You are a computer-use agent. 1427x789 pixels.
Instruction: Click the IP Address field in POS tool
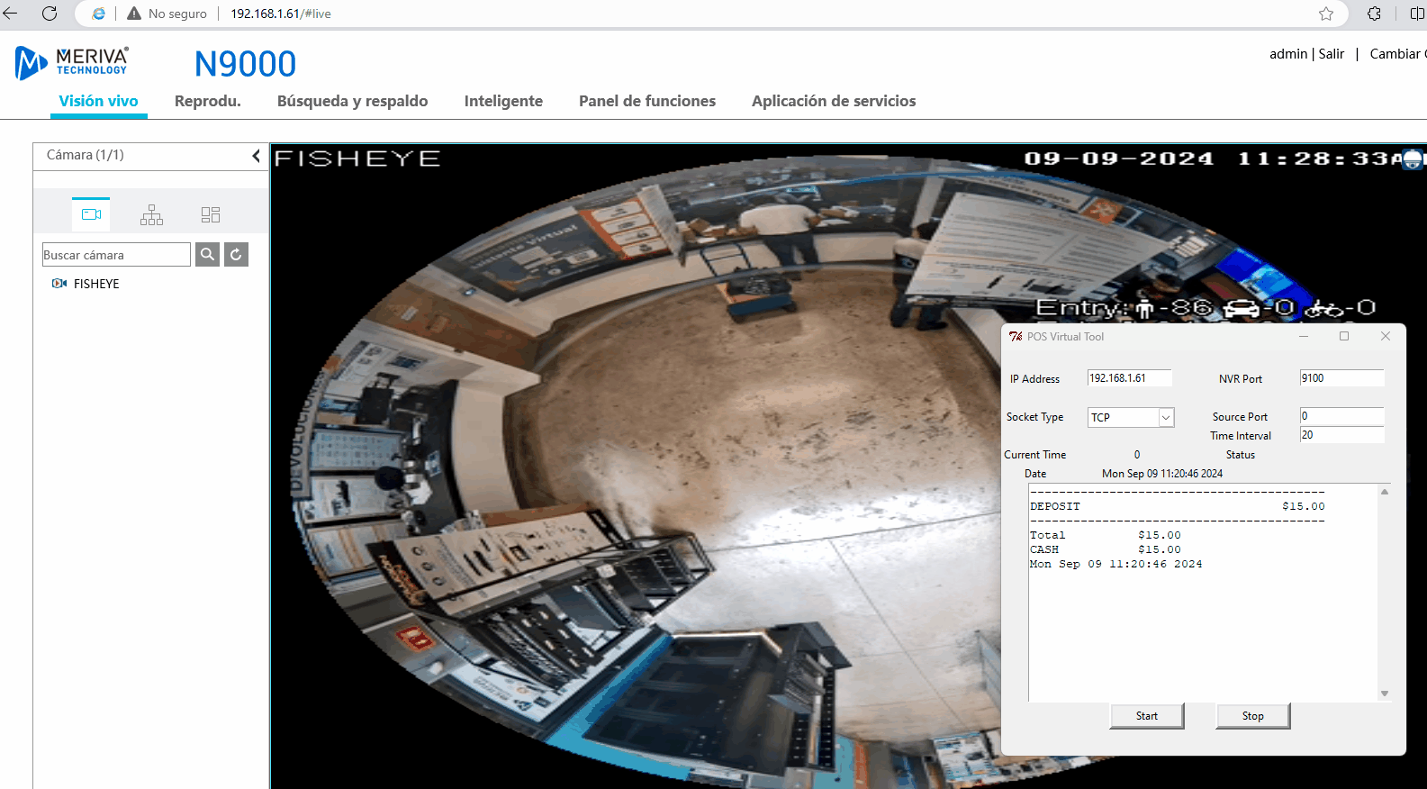click(x=1130, y=378)
